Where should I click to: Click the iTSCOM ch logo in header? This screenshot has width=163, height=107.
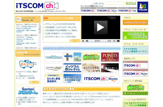point(37,6)
